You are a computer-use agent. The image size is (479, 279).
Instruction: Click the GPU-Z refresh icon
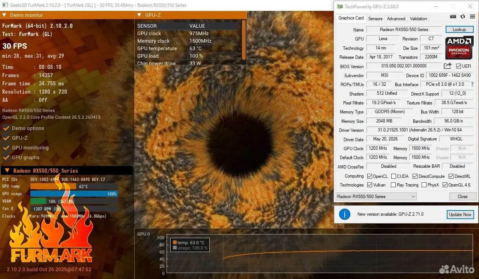coord(462,17)
